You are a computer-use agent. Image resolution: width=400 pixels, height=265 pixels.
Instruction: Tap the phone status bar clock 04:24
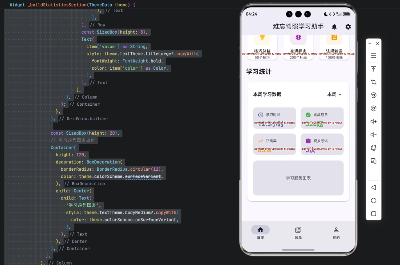[251, 14]
